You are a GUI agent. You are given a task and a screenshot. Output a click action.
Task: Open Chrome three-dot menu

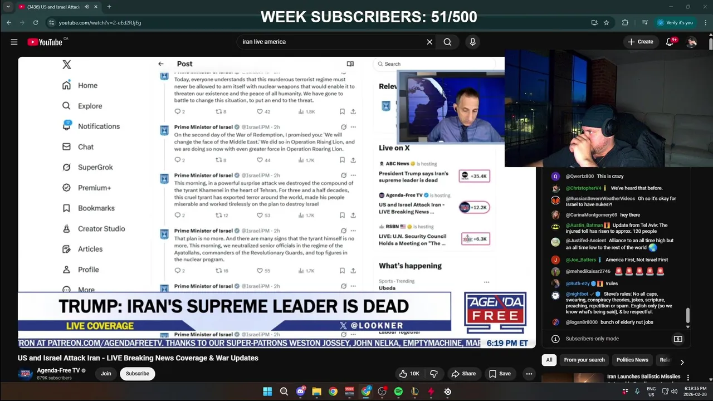pyautogui.click(x=705, y=23)
